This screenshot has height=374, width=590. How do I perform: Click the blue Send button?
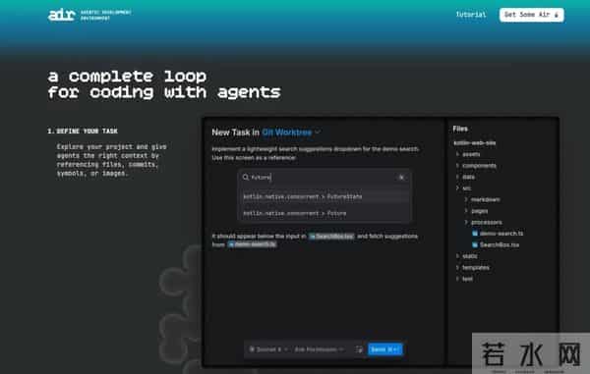tap(384, 349)
